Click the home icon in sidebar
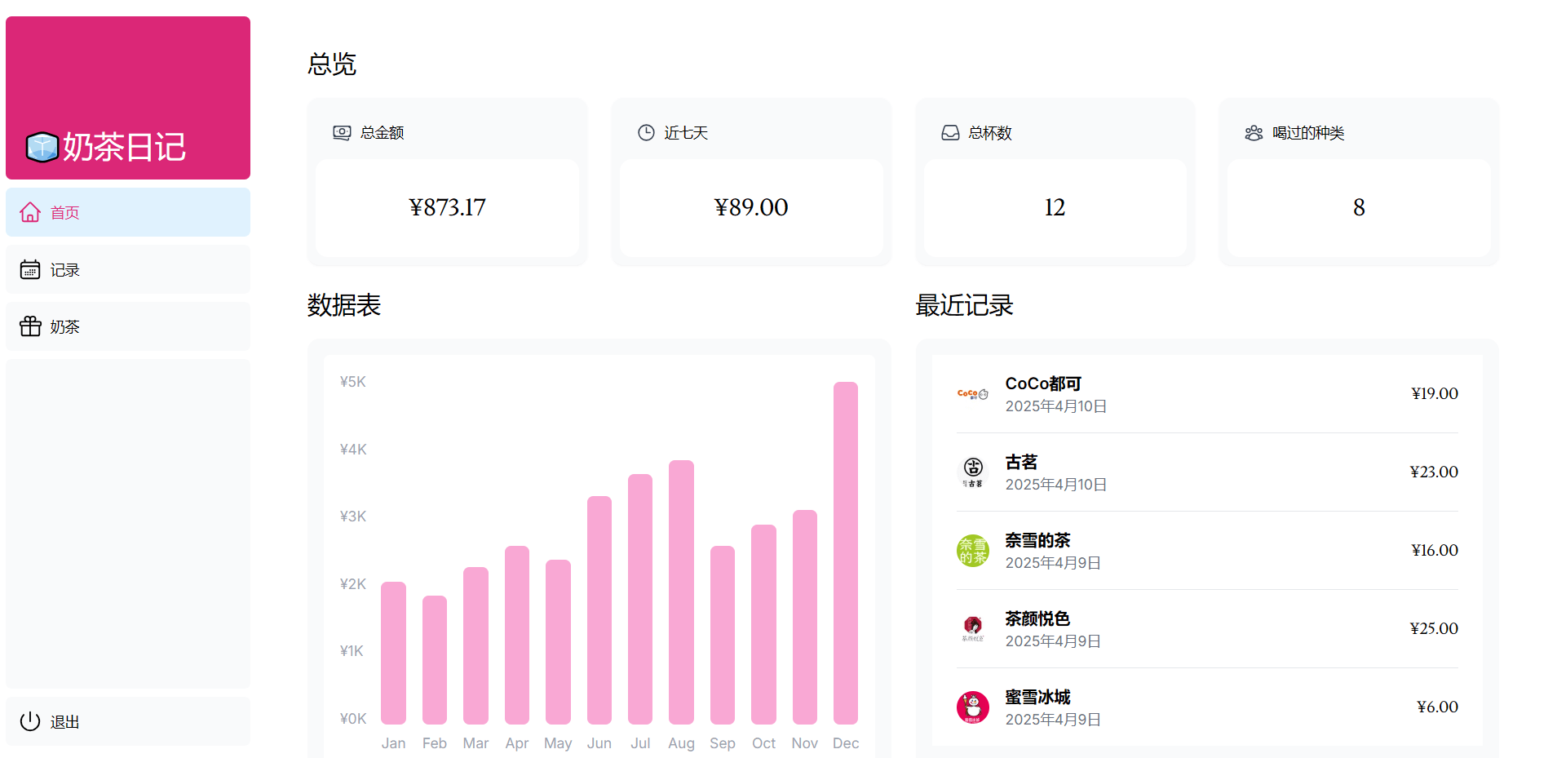Image resolution: width=1548 pixels, height=758 pixels. tap(30, 212)
